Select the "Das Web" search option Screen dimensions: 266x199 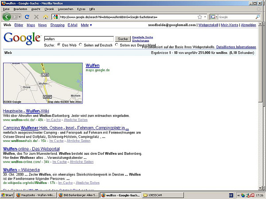(x=59, y=45)
